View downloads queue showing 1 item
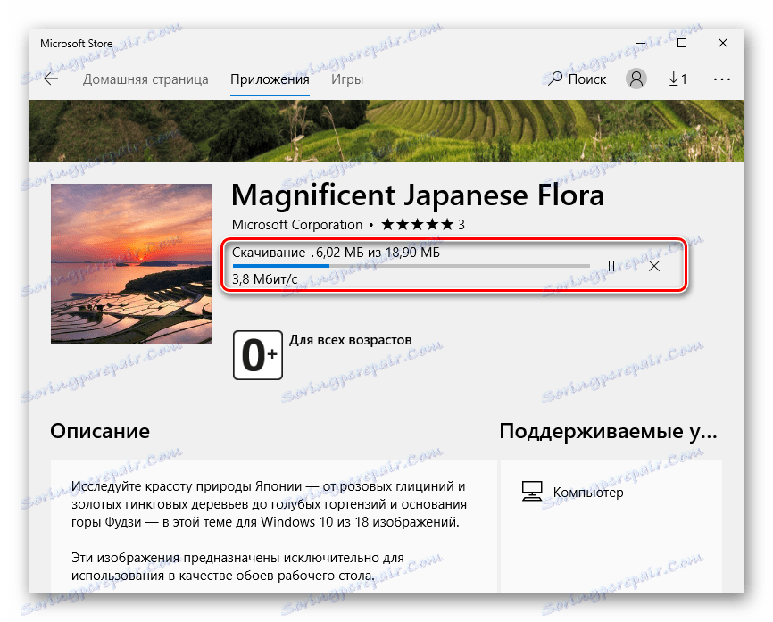The width and height of the screenshot is (773, 622). tap(677, 79)
